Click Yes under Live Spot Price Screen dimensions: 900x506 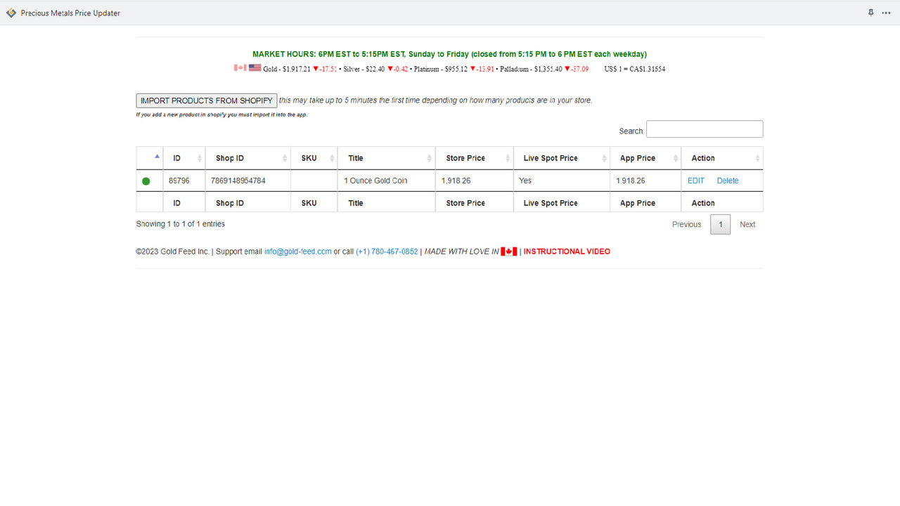pyautogui.click(x=525, y=180)
